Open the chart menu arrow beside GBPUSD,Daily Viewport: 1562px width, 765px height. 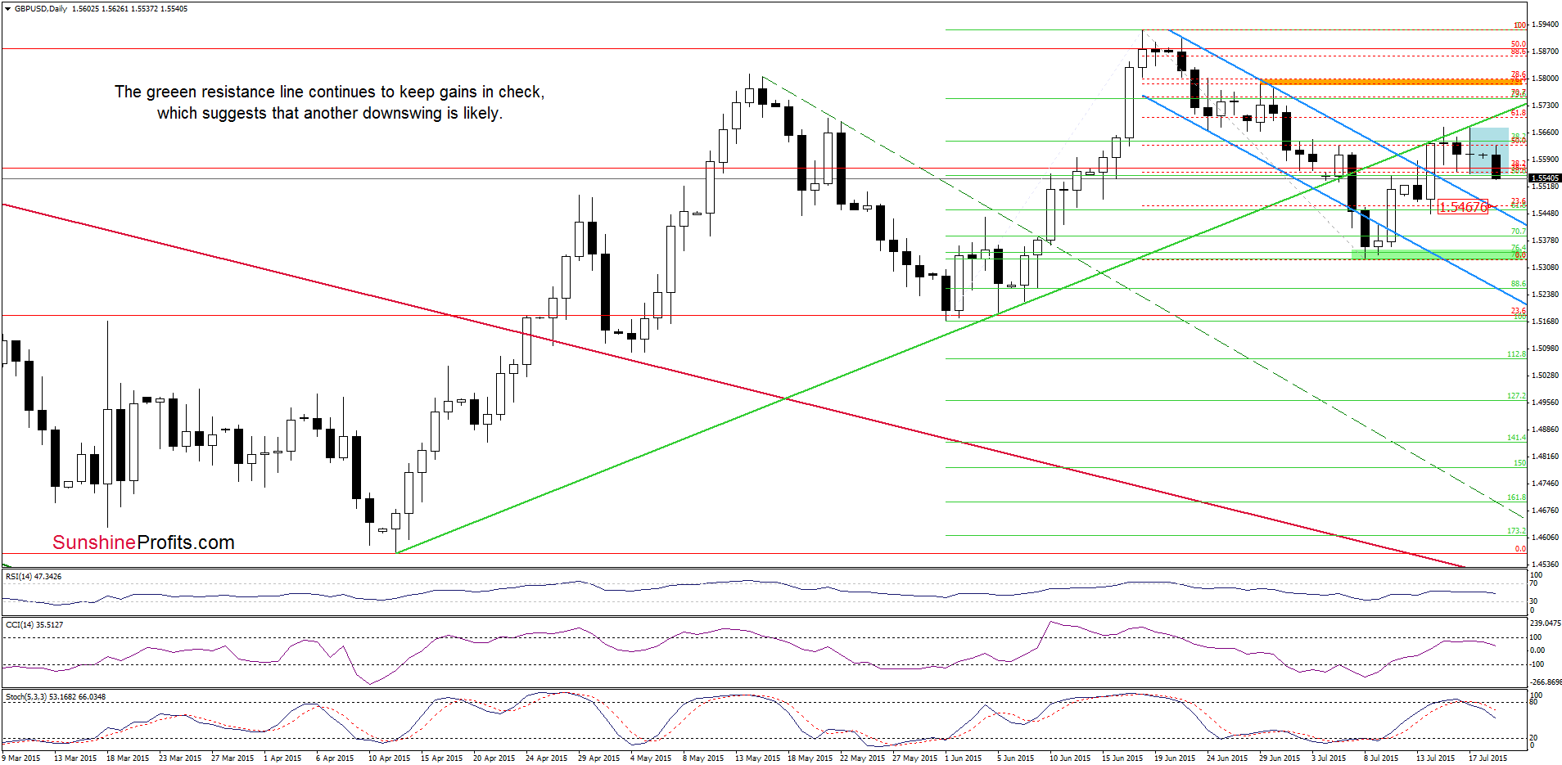[x=7, y=9]
